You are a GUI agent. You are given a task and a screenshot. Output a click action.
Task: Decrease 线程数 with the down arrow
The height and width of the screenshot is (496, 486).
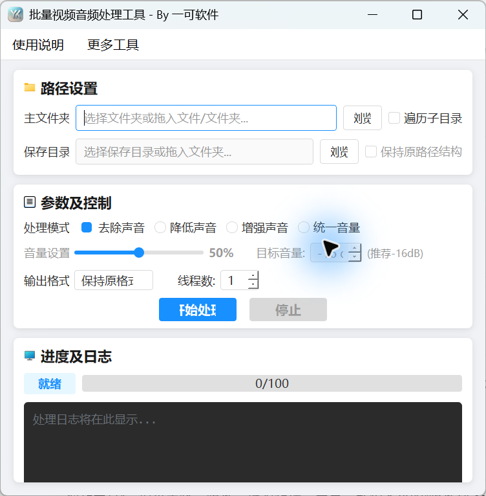pos(253,285)
